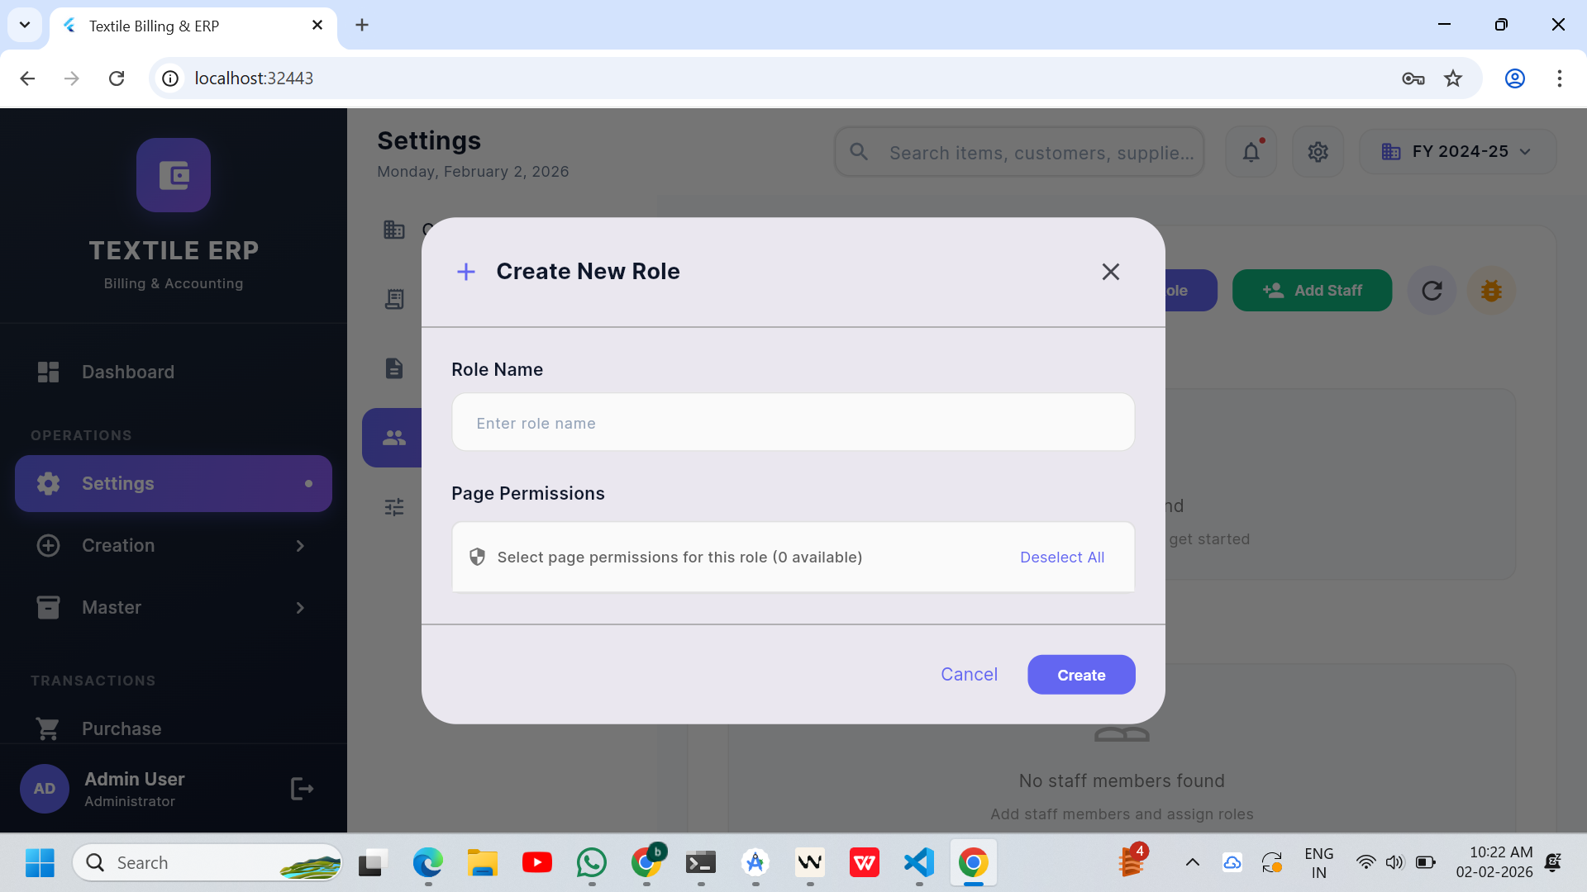Viewport: 1587px width, 892px height.
Task: Focus the Enter role name field
Action: tap(792, 423)
